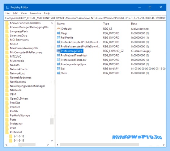Viewport: 170px width, 151px height.
Task: Click the State DWORD value icon
Action: (x=59, y=73)
